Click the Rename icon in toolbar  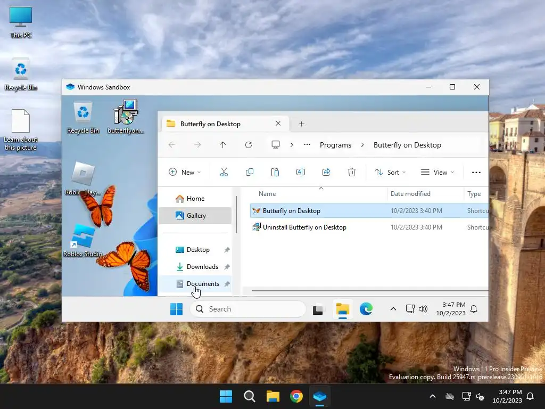pyautogui.click(x=301, y=172)
